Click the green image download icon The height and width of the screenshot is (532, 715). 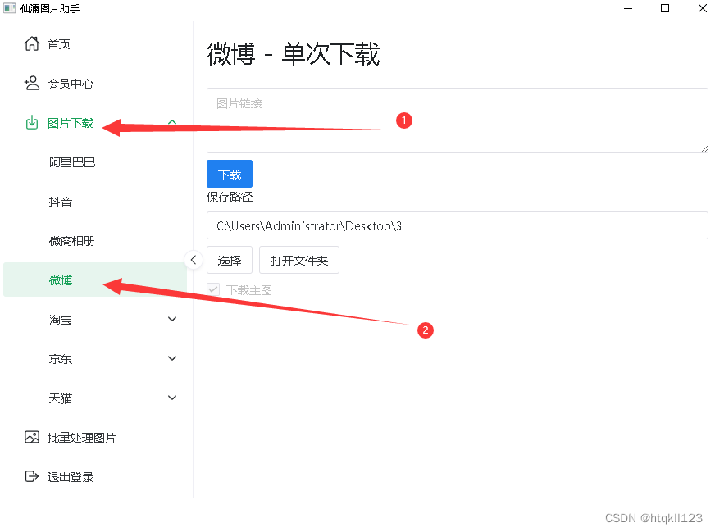(x=31, y=123)
